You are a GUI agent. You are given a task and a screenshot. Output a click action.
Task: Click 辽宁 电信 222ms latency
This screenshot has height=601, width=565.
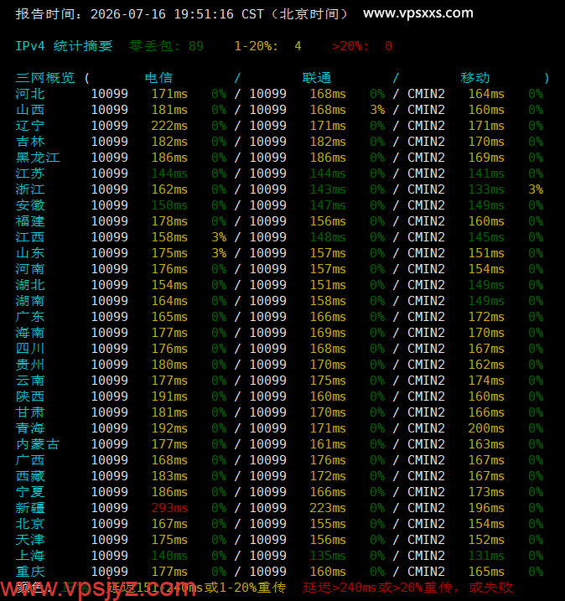169,126
